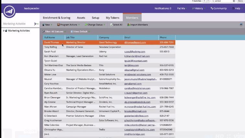Screen dimensions: 245x138
Task: Click the New toolbar button
Action: coord(47,25)
